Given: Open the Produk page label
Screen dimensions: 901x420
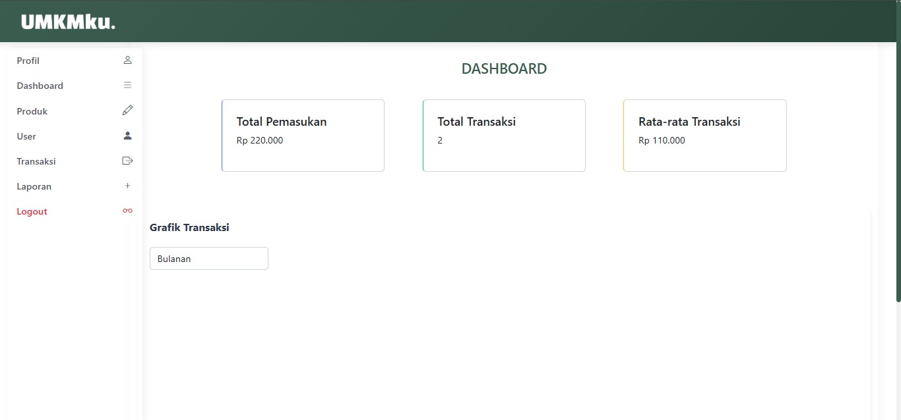Looking at the screenshot, I should point(32,111).
